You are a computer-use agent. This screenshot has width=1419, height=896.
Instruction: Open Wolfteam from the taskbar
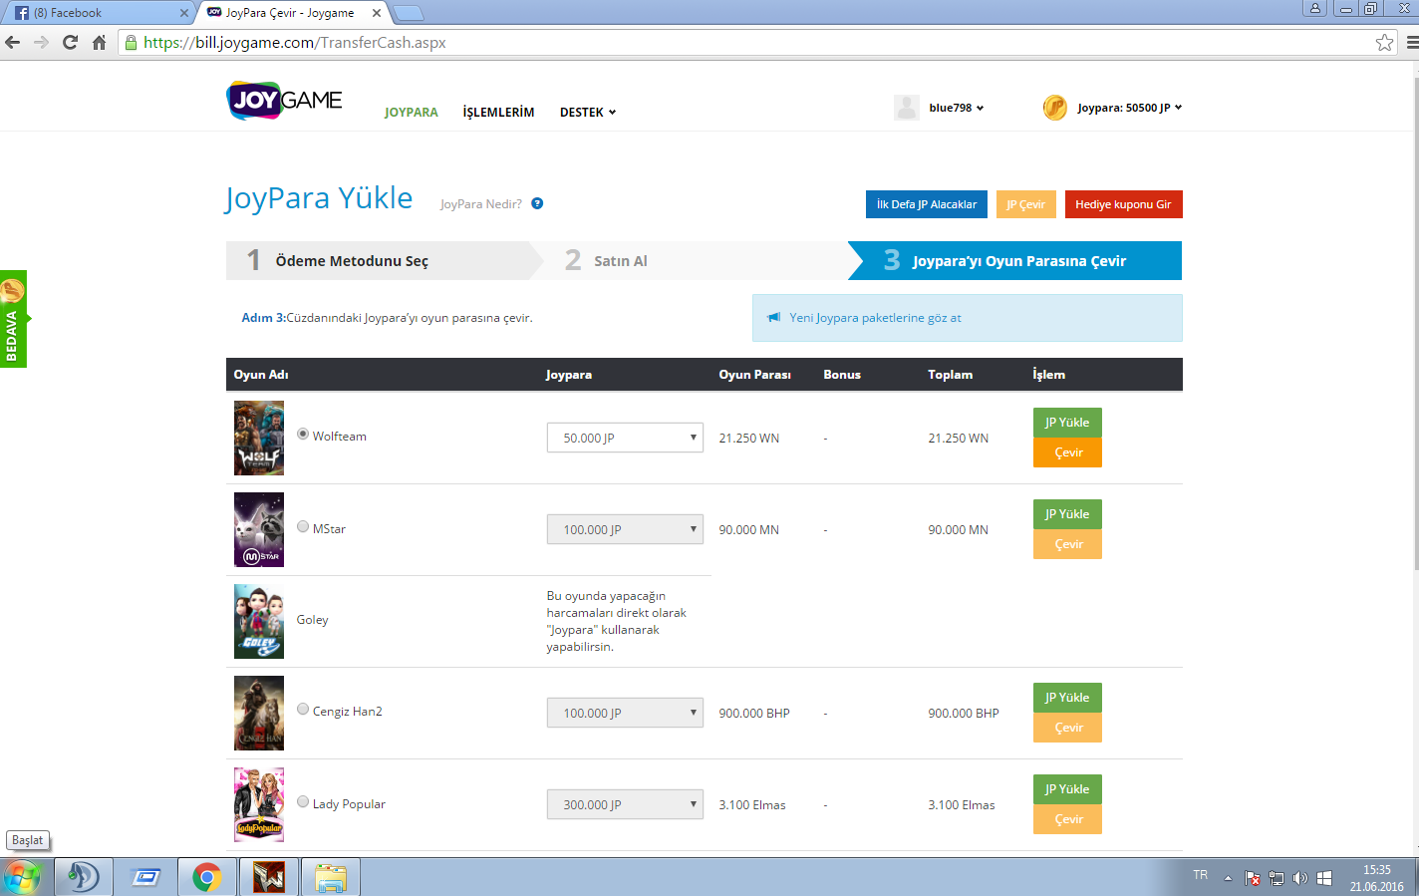(x=269, y=877)
